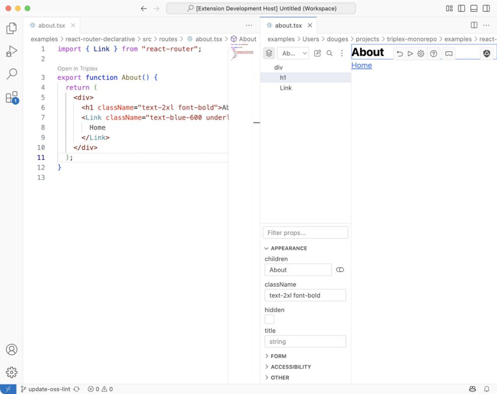
Task: Open the Ab... component dropdown
Action: tap(293, 53)
